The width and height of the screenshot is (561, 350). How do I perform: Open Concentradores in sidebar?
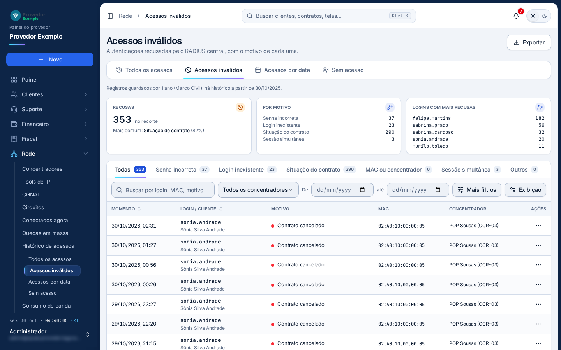(42, 169)
